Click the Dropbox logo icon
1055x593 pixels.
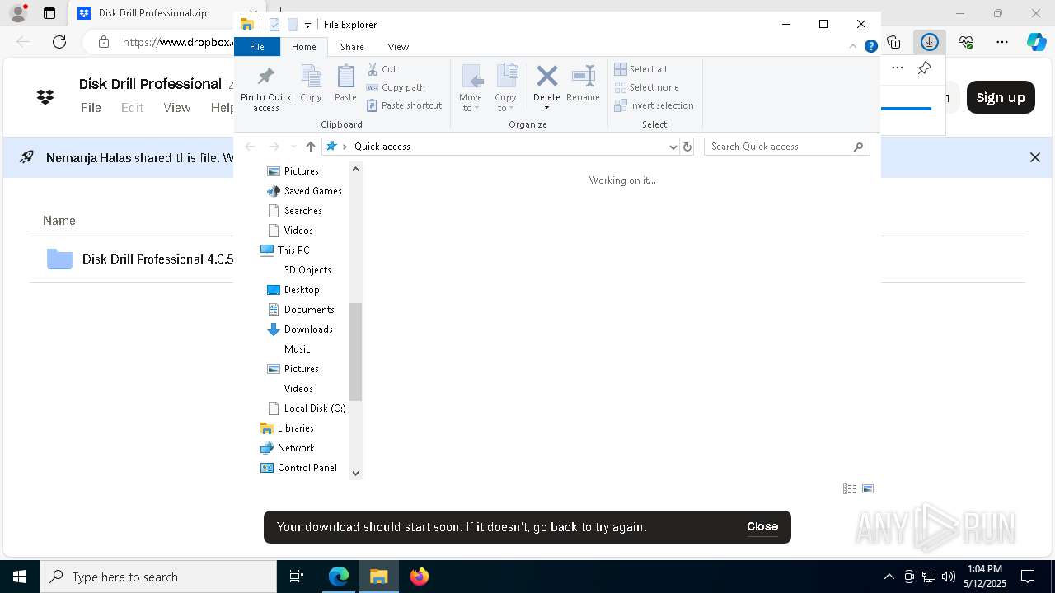tap(45, 97)
